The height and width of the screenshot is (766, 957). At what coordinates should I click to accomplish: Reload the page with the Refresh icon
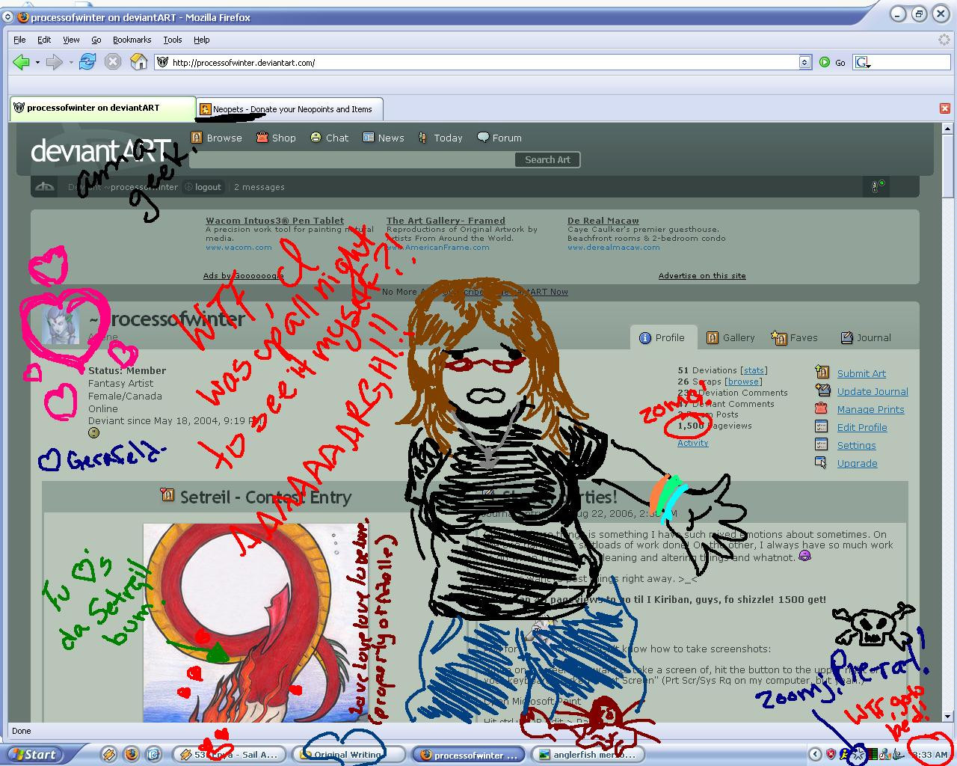click(87, 62)
